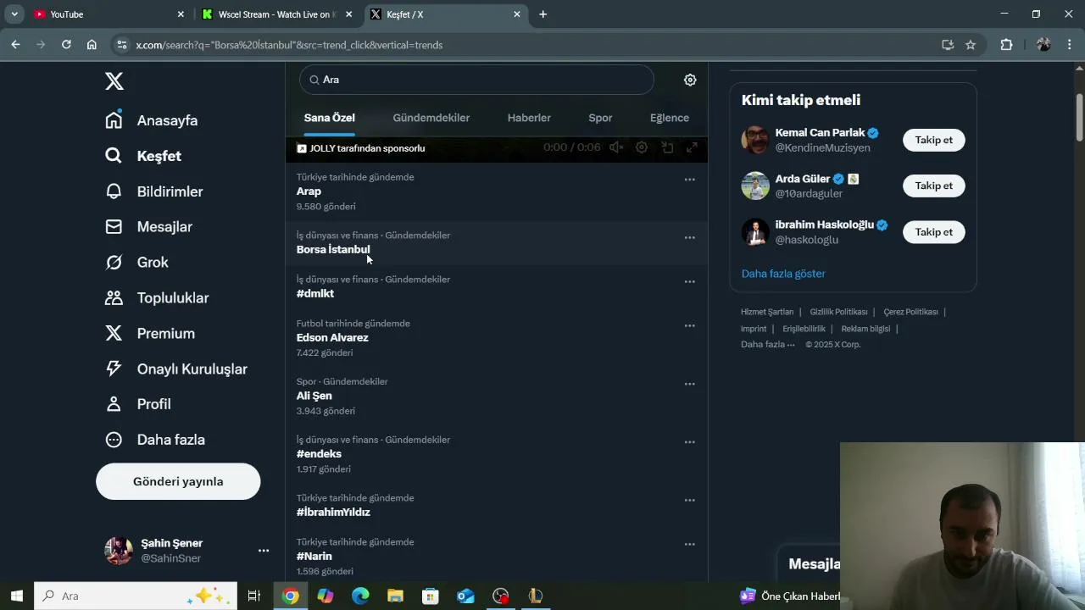Open tab search dropdown arrow

pyautogui.click(x=14, y=14)
